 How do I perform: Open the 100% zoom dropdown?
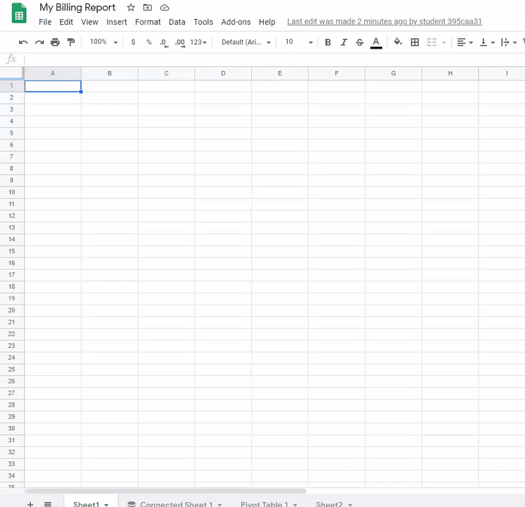click(104, 42)
